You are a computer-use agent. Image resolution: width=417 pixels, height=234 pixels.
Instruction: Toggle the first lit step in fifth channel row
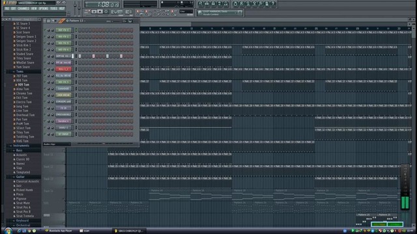pyautogui.click(x=79, y=57)
